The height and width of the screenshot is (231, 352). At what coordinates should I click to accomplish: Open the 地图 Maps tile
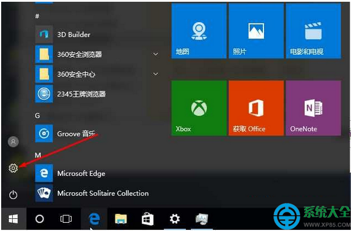[199, 31]
